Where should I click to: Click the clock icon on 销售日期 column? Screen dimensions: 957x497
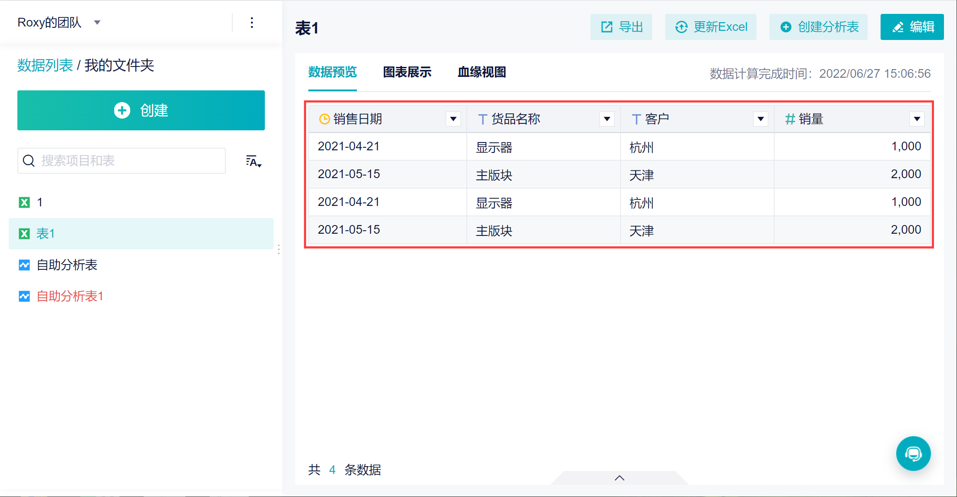tap(324, 119)
